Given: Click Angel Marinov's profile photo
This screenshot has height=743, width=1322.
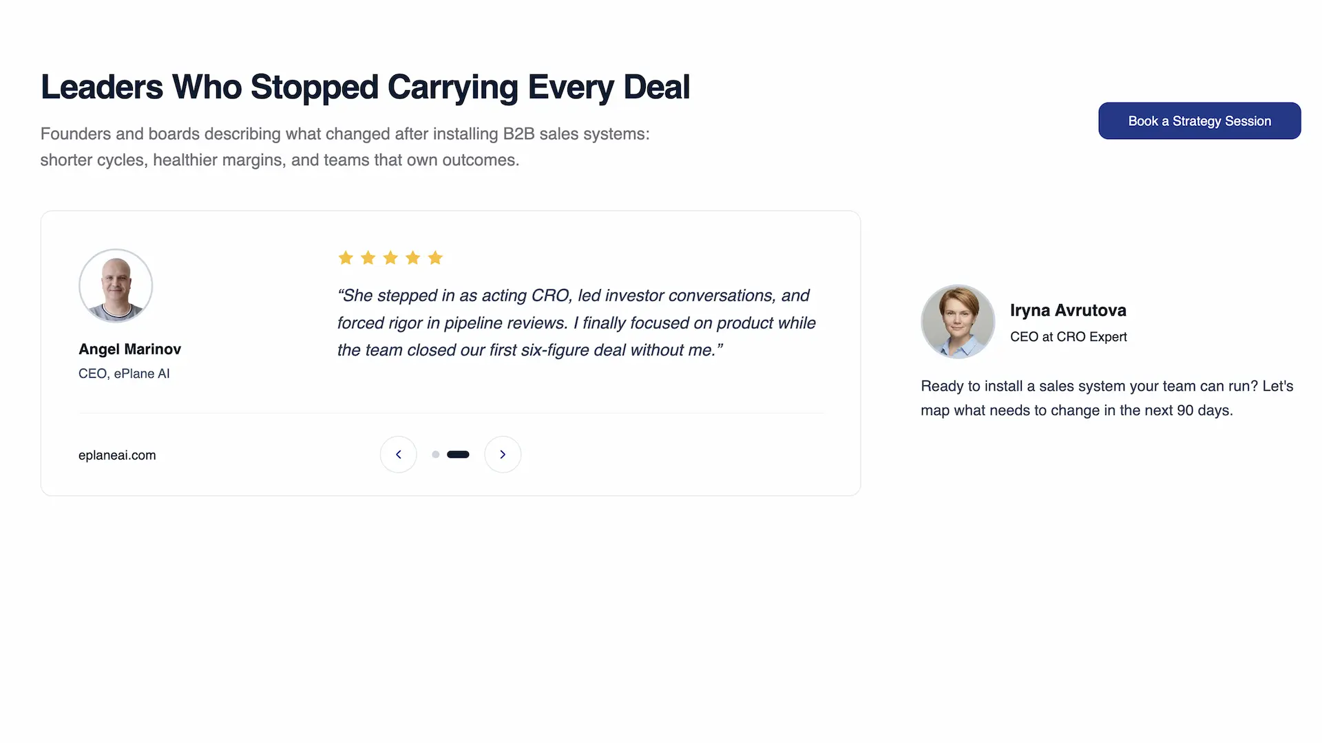Looking at the screenshot, I should tap(115, 286).
